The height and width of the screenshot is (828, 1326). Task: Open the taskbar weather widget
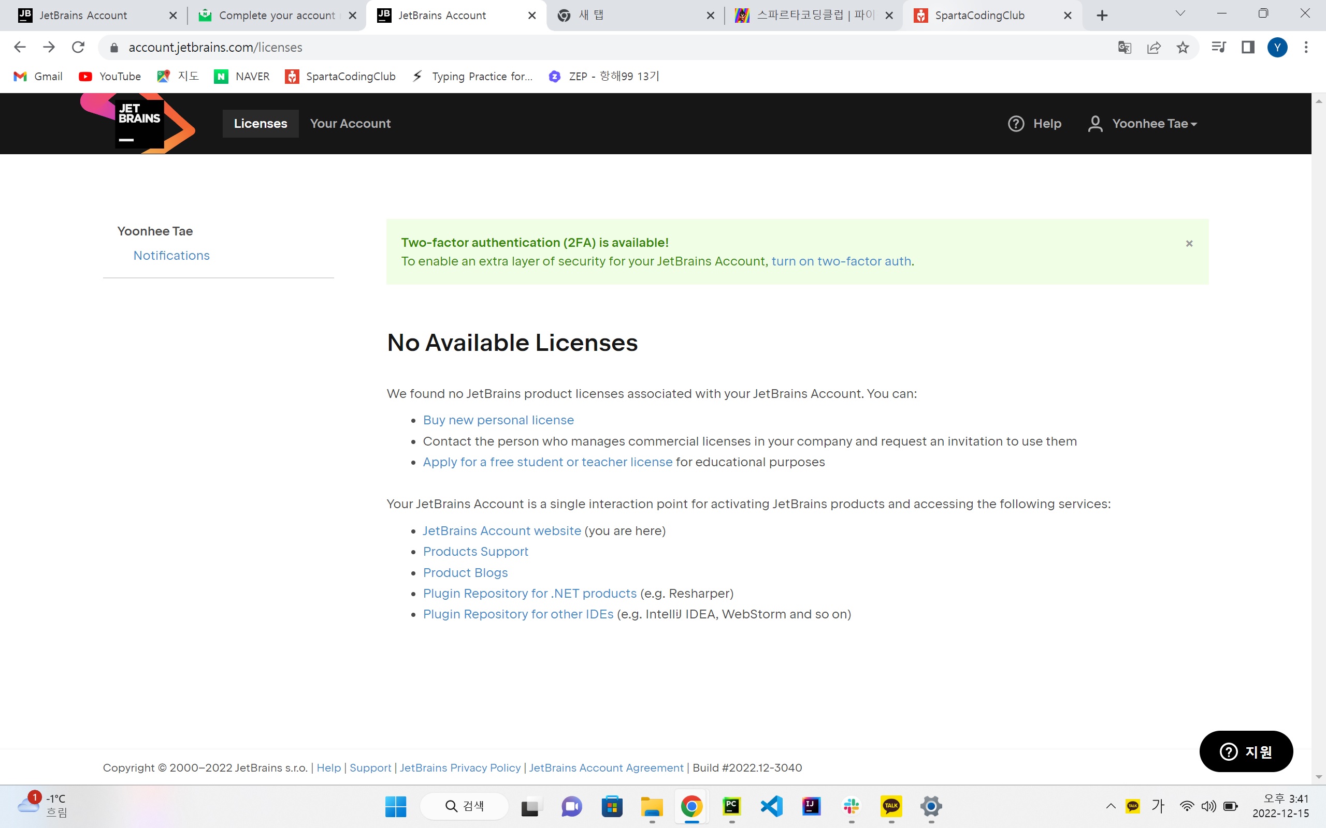coord(42,806)
